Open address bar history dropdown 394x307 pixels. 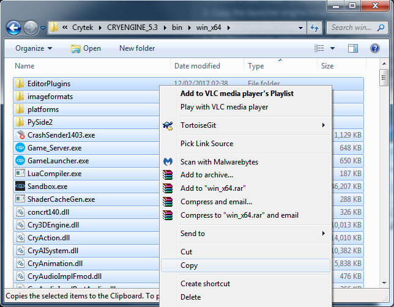[300, 28]
